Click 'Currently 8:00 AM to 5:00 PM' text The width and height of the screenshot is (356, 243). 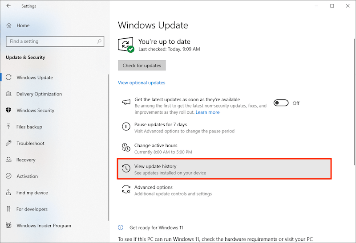[x=163, y=152]
